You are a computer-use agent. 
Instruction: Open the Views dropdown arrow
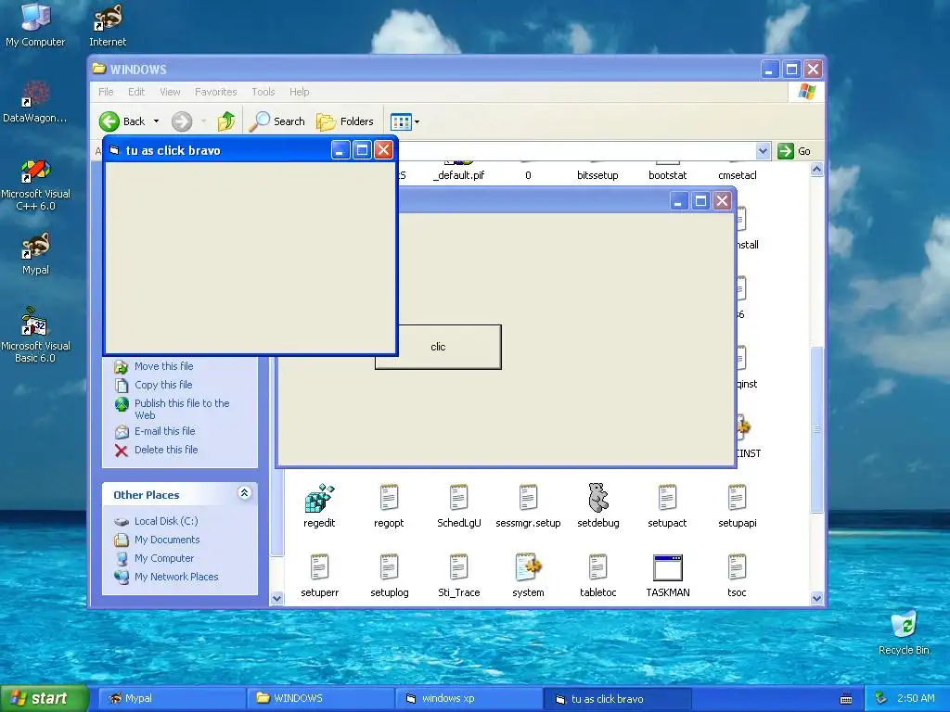tap(417, 121)
